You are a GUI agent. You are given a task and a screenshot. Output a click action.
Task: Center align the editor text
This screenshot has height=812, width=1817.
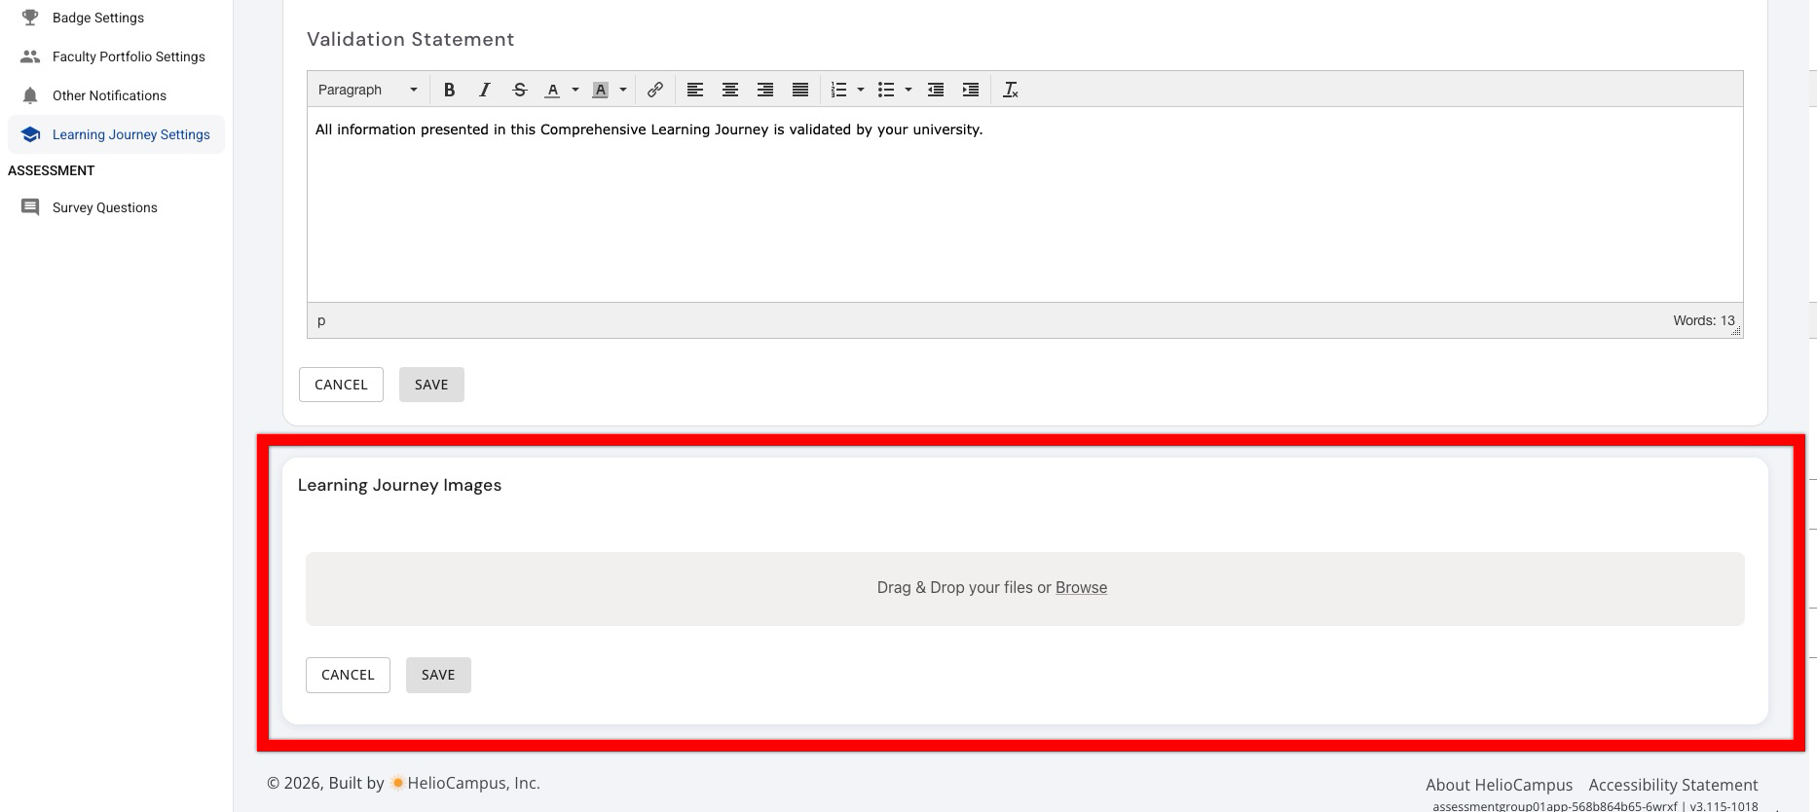click(x=730, y=90)
